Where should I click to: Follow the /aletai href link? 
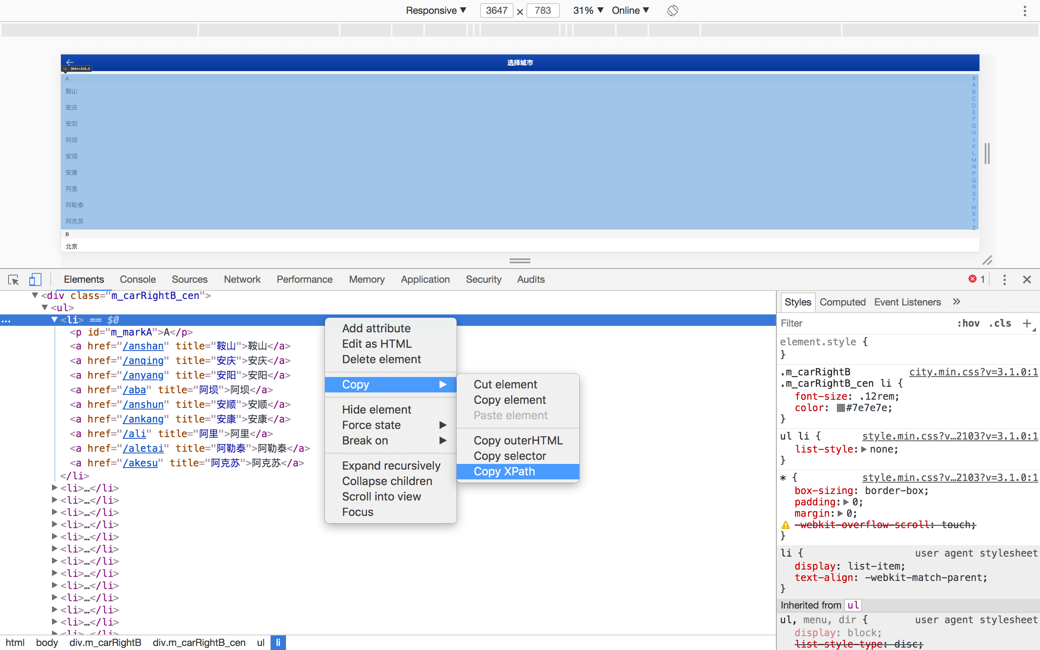(x=143, y=448)
